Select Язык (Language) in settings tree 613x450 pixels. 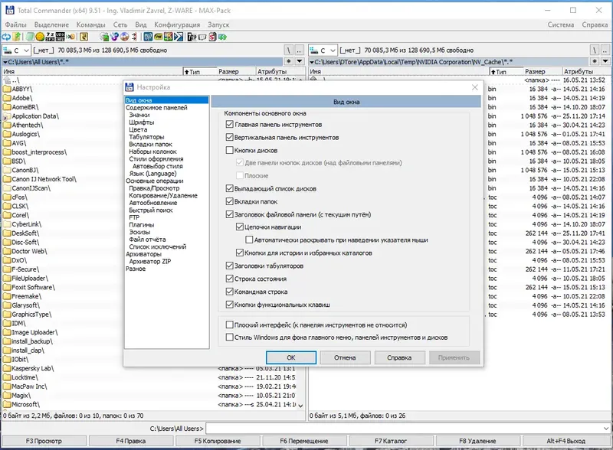click(152, 174)
